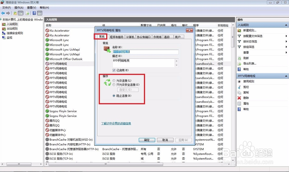Click the Export List (导出列表) icon

click(x=239, y=64)
